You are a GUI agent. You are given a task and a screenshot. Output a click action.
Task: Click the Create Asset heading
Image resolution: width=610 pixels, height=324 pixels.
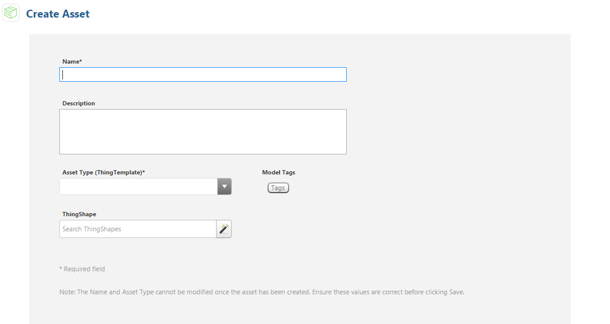click(x=57, y=14)
